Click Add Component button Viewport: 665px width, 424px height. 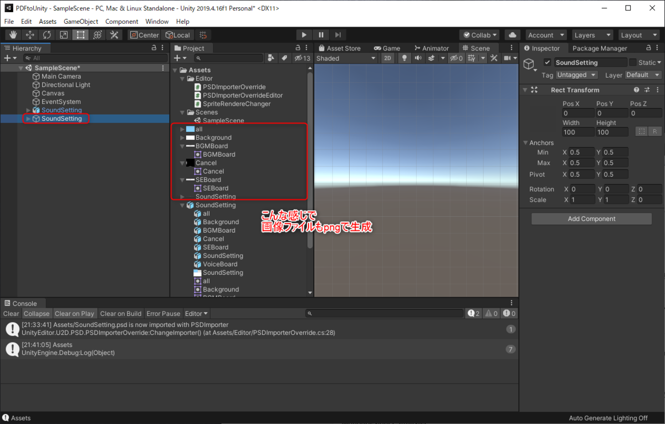point(591,219)
